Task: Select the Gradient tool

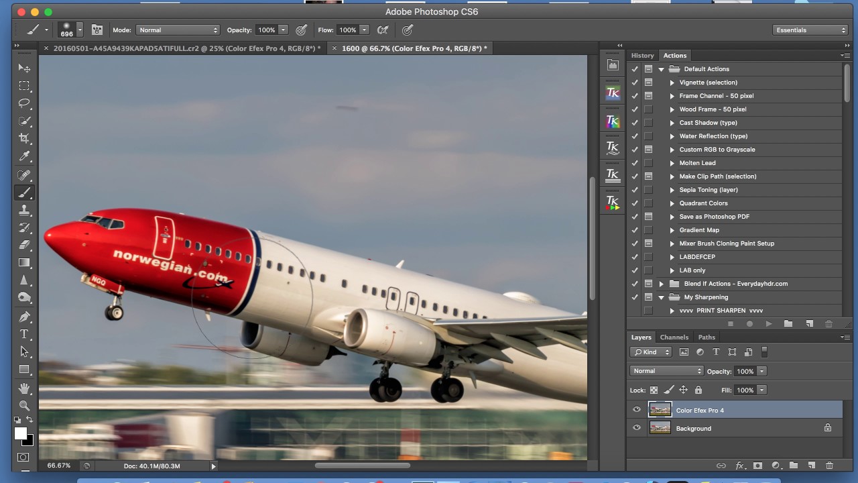Action: (24, 262)
